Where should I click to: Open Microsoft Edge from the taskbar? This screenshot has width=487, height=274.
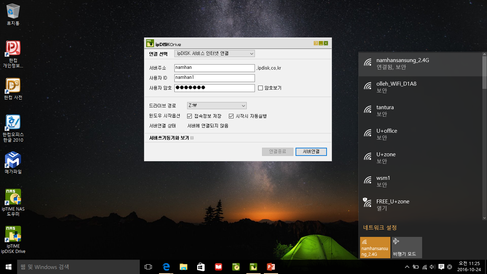click(x=166, y=267)
